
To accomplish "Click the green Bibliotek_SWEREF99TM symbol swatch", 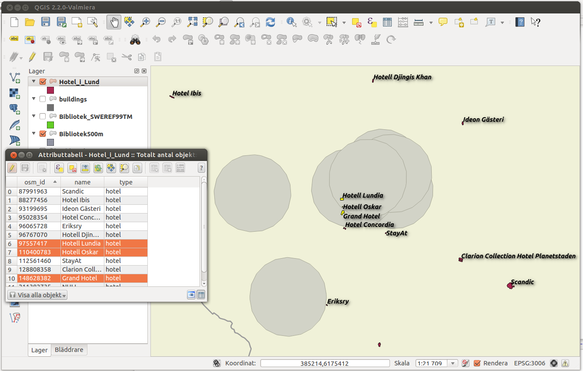I will [x=50, y=125].
